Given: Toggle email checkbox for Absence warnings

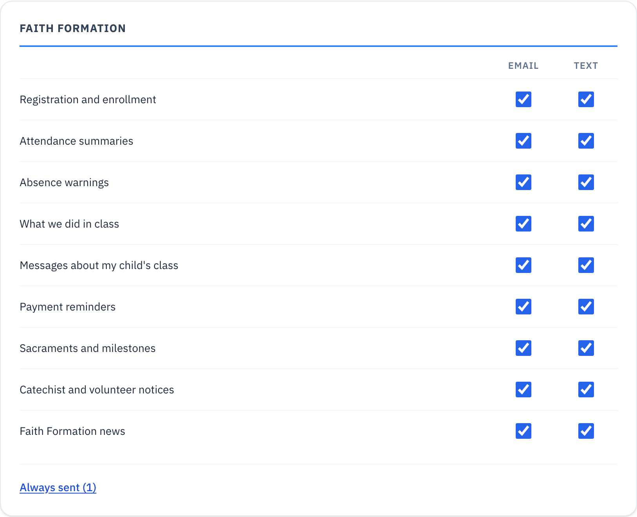Looking at the screenshot, I should pyautogui.click(x=523, y=182).
